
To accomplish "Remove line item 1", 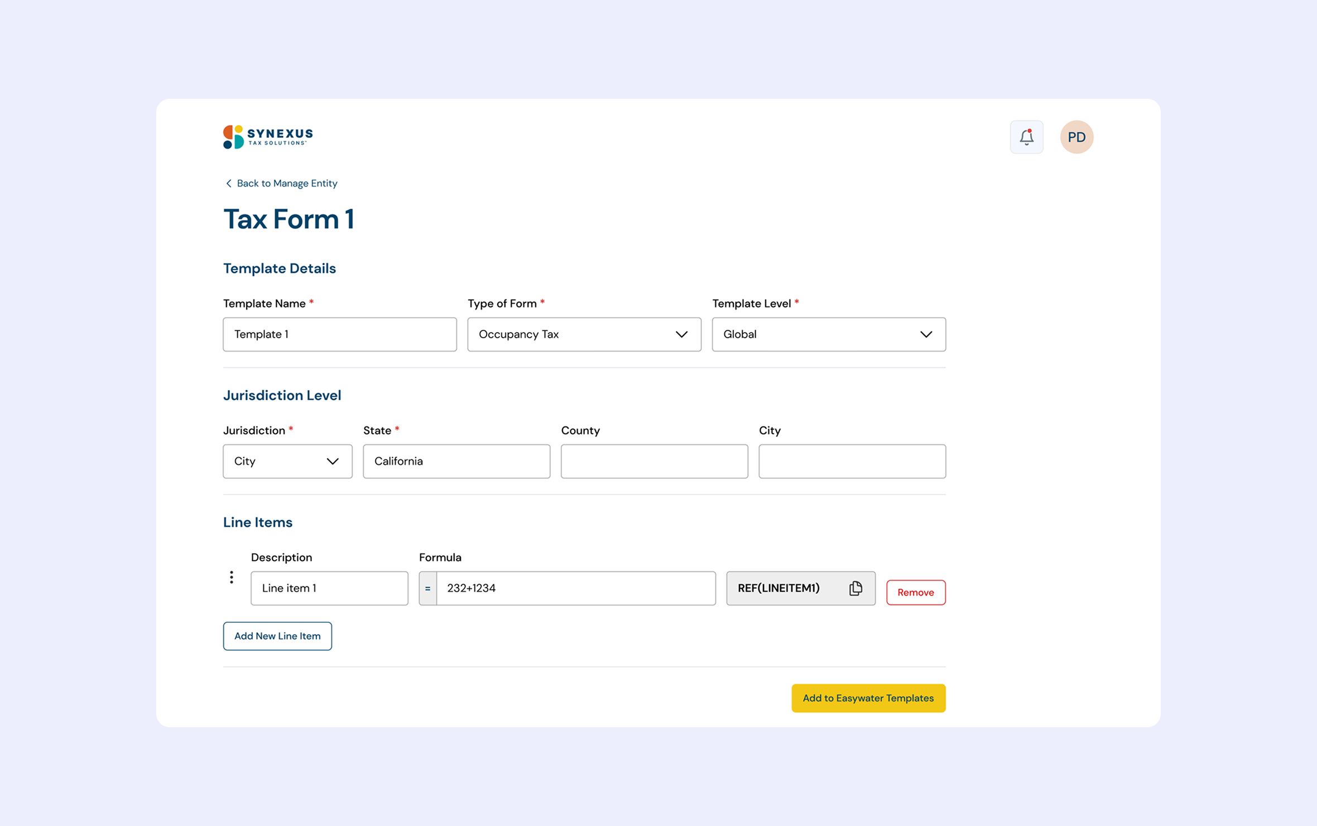I will click(915, 592).
